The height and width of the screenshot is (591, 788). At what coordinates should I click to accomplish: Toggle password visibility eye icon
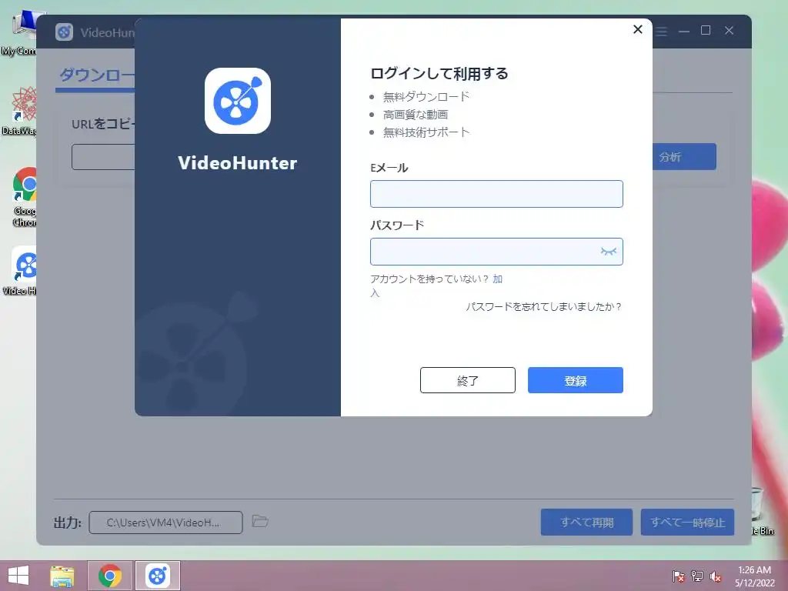click(x=608, y=252)
